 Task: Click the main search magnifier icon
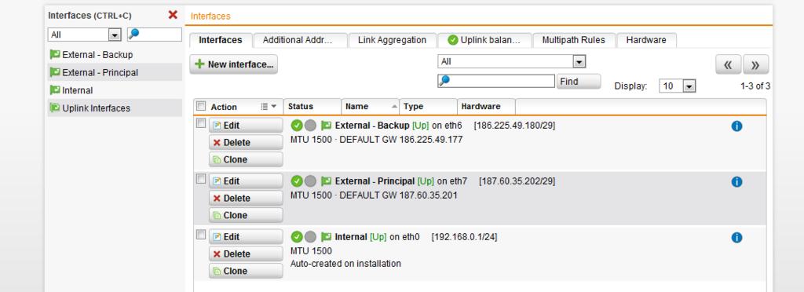pyautogui.click(x=444, y=80)
